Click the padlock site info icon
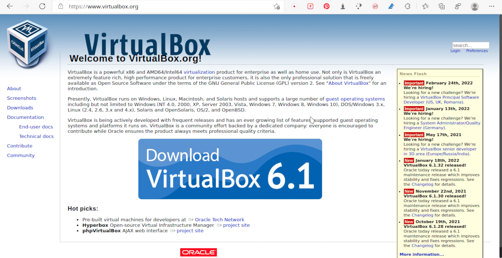 61,7
